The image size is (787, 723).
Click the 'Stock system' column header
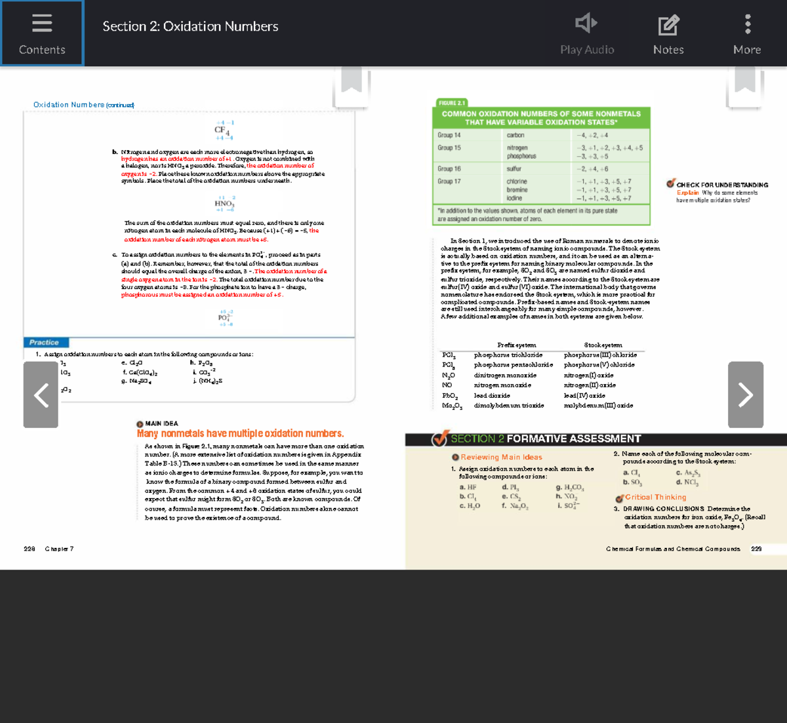tap(603, 345)
